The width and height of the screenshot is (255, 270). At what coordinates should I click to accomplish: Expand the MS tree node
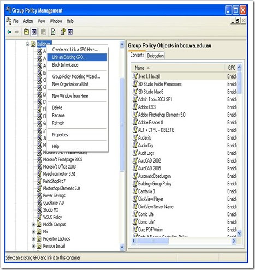[x=33, y=232]
